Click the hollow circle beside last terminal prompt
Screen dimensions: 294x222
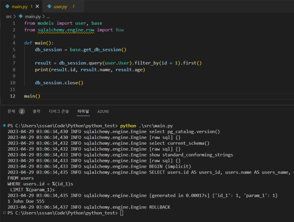pyautogui.click(x=4, y=213)
